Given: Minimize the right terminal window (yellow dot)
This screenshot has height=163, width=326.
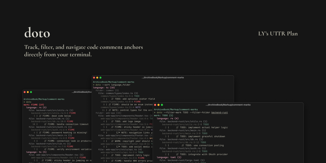Looking at the screenshot, I should (x=158, y=105).
